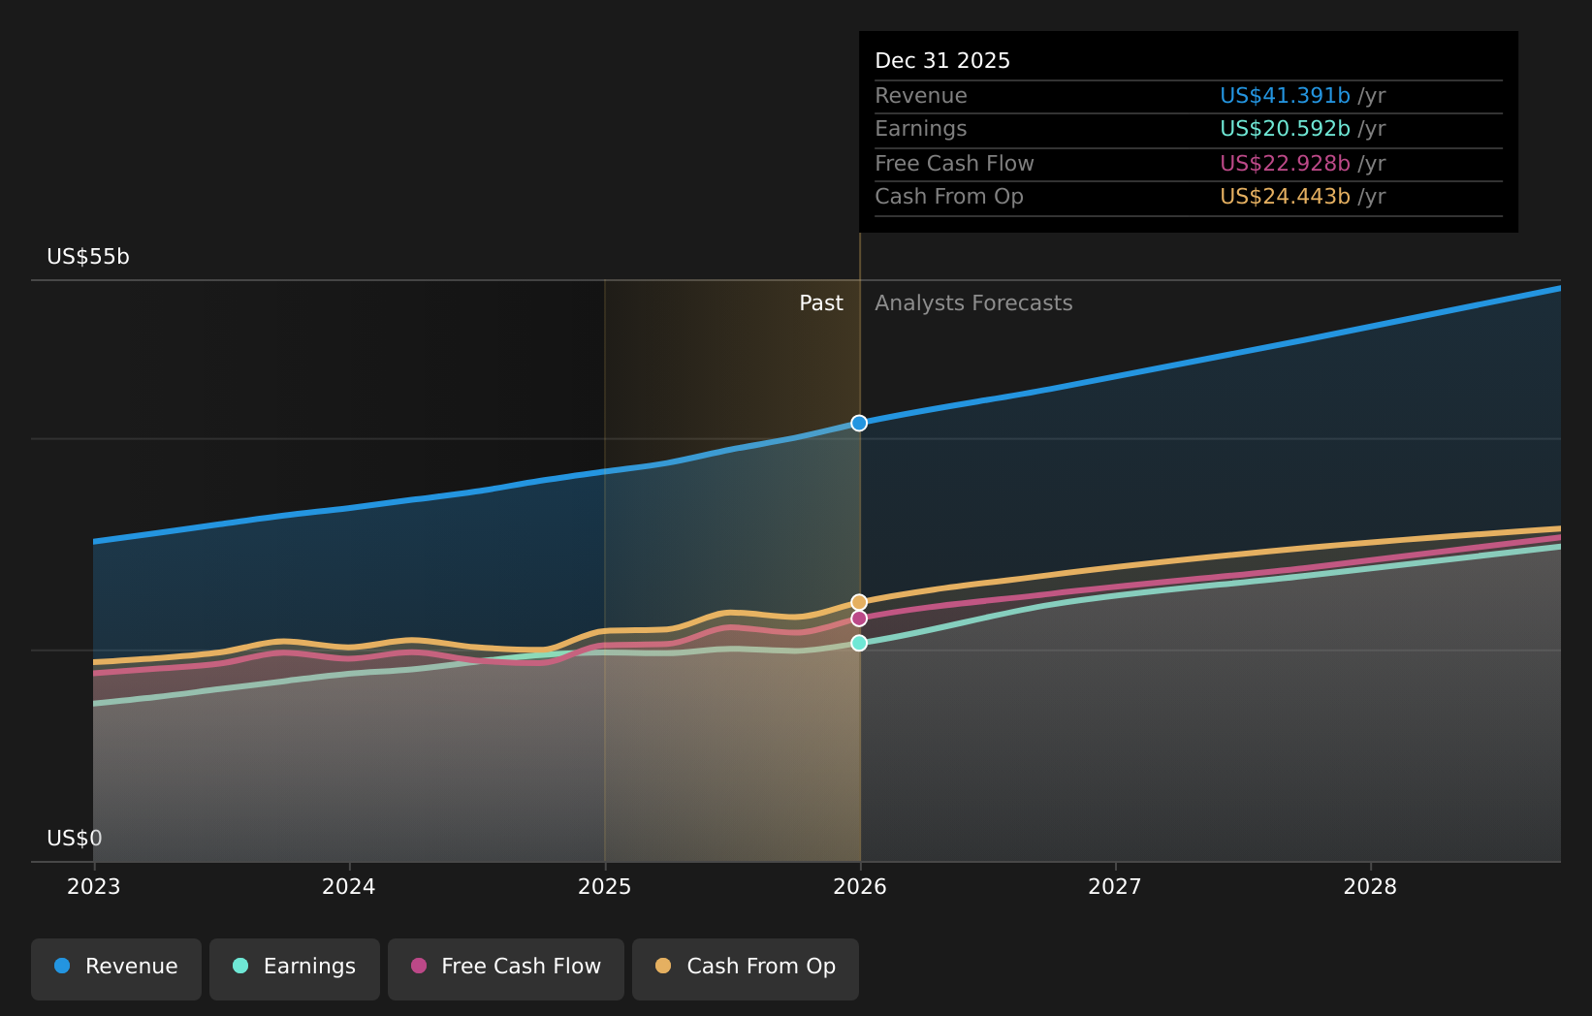Expand the Cash From Op legend entry
Screen dimensions: 1592x1016
click(745, 967)
